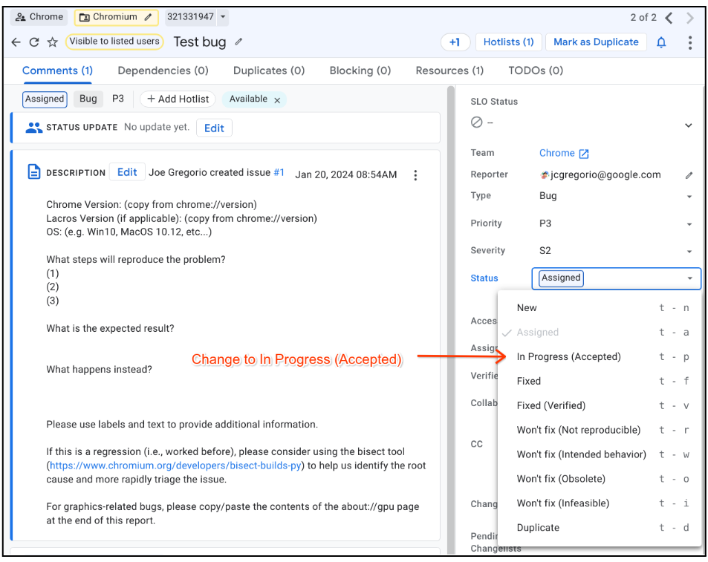This screenshot has height=562, width=708.
Task: Open the Severity dropdown
Action: click(x=689, y=251)
